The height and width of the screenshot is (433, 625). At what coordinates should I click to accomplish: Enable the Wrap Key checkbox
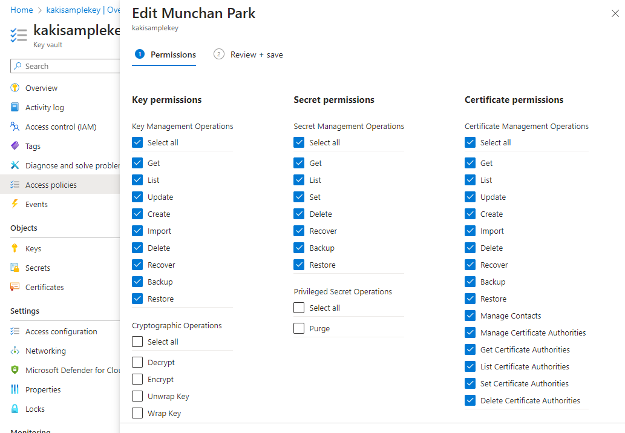click(x=137, y=413)
